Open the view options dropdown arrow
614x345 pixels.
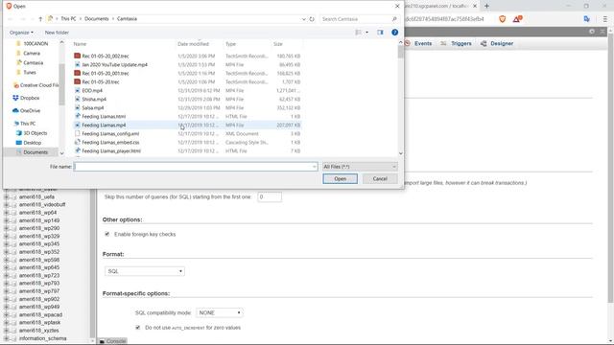(366, 33)
